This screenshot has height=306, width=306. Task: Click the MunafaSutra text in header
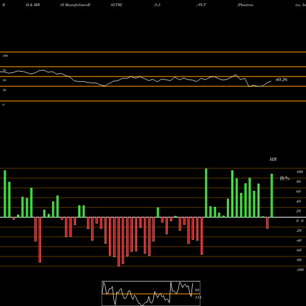coord(76,5)
